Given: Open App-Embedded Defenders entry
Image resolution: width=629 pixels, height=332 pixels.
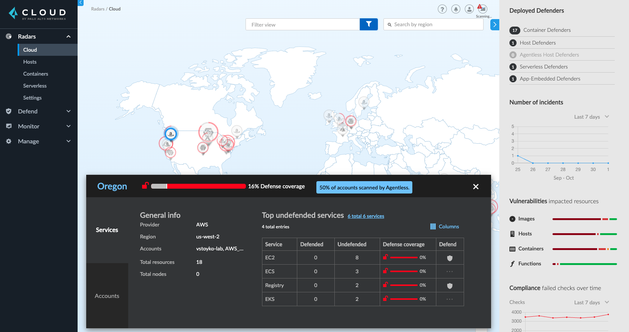Looking at the screenshot, I should coord(562,79).
